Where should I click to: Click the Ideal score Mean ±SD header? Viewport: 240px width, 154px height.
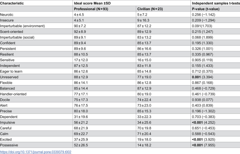point(92,3)
